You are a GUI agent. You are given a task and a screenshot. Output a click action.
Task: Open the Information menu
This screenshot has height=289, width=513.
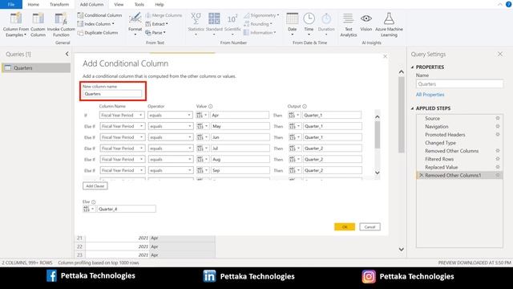point(260,33)
